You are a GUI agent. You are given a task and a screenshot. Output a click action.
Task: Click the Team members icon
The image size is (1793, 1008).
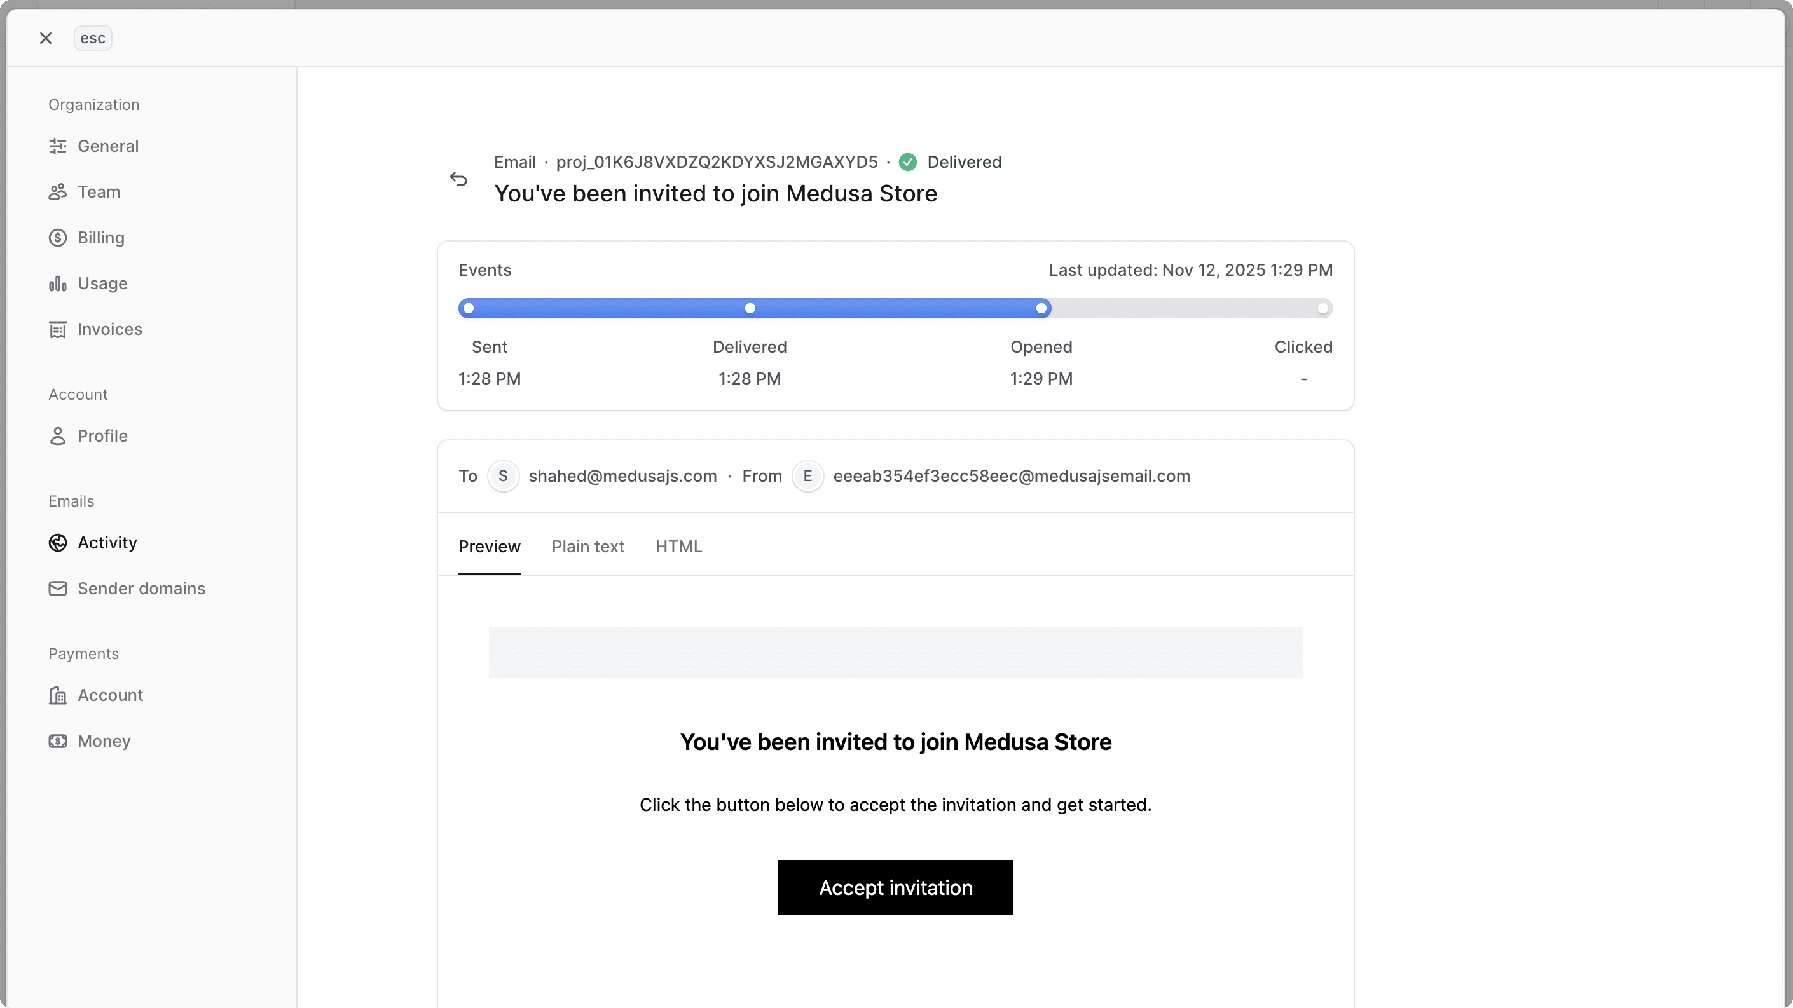(x=58, y=191)
